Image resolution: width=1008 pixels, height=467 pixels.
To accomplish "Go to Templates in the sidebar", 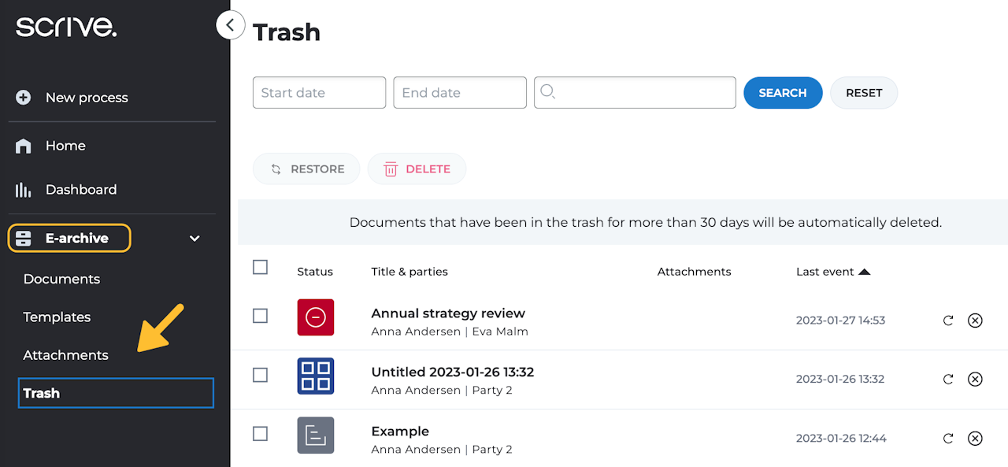I will click(57, 317).
